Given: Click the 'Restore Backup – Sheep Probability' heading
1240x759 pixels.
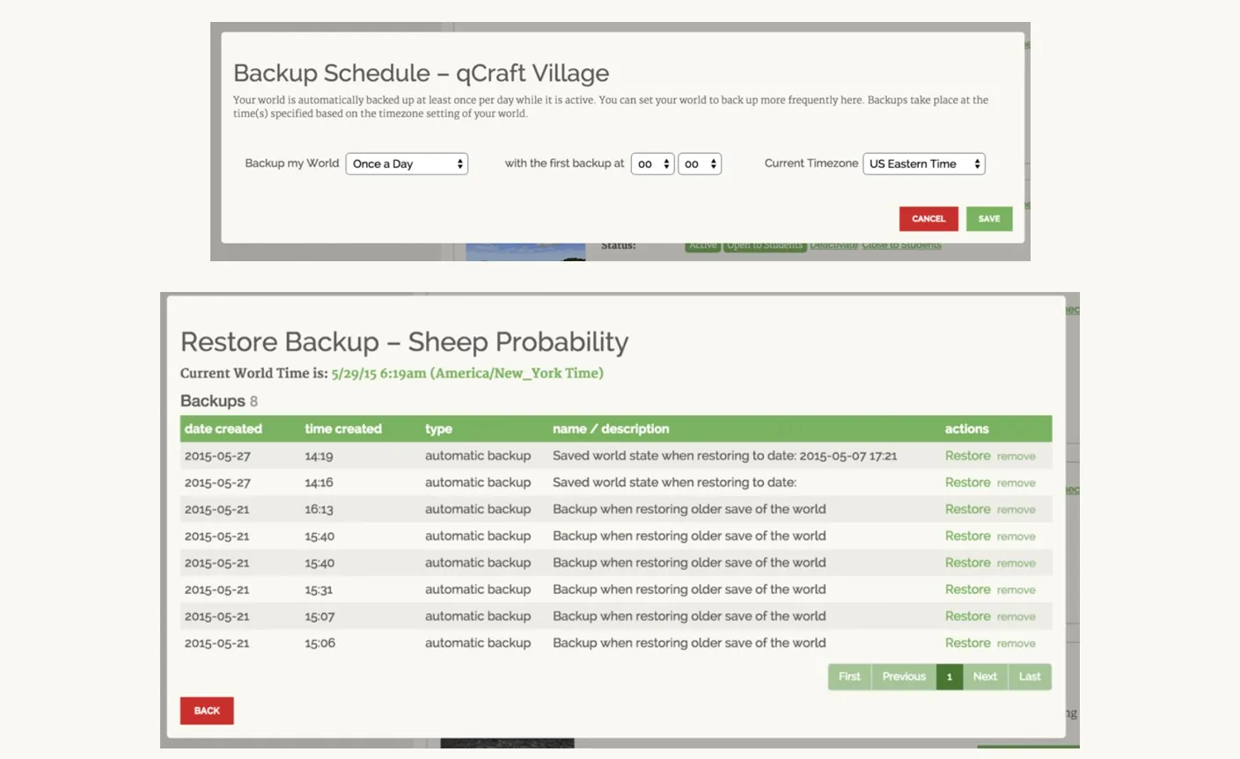Looking at the screenshot, I should pyautogui.click(x=405, y=341).
